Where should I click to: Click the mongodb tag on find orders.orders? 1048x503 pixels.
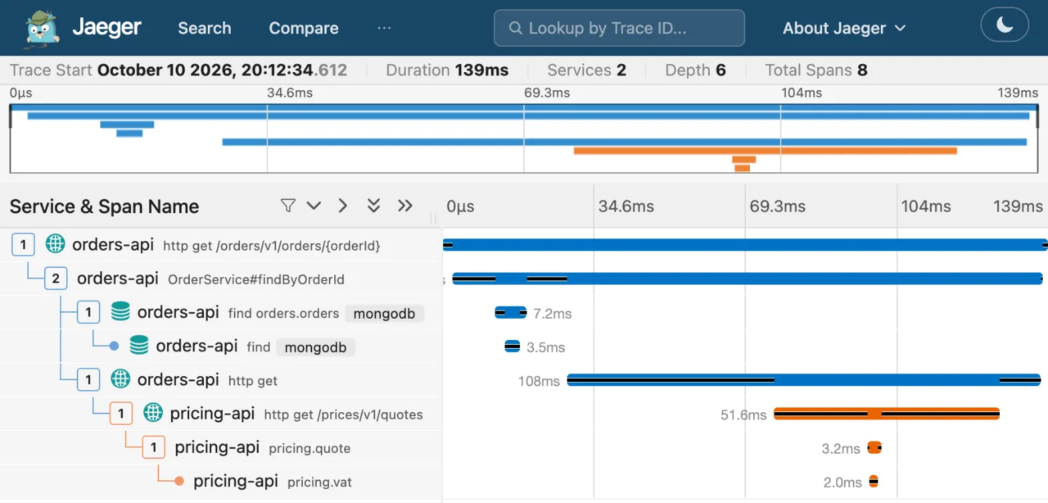(385, 313)
